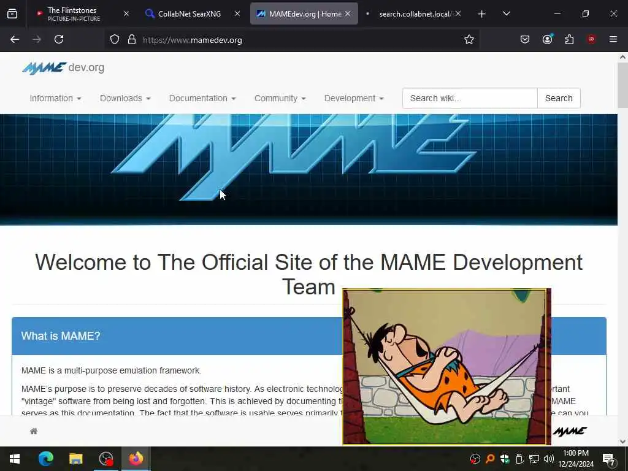Close the search.collabnet.local tab
This screenshot has height=471, width=628.
(458, 13)
